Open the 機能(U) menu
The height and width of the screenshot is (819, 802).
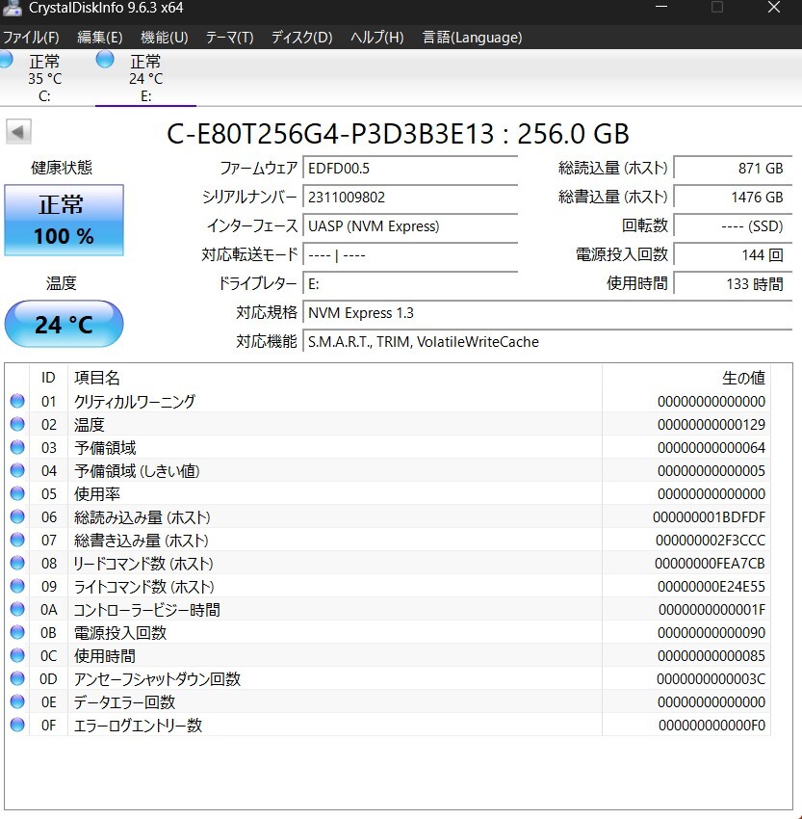164,38
